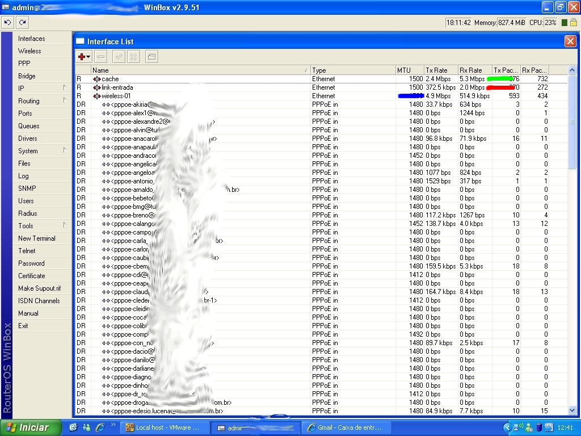Sort by the Name column header
This screenshot has height=436, width=581.
tap(200, 70)
